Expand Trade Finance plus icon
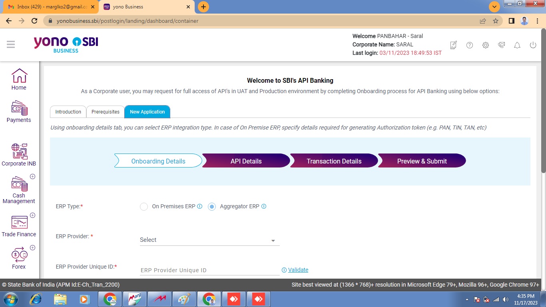The width and height of the screenshot is (546, 307). (33, 215)
